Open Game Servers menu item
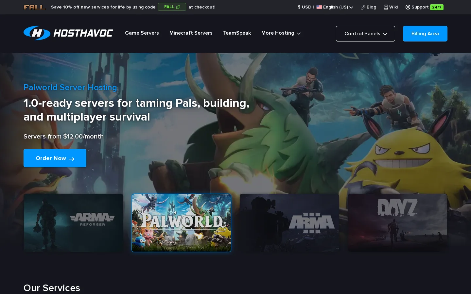Screen dimensions: 471x294 point(142,33)
